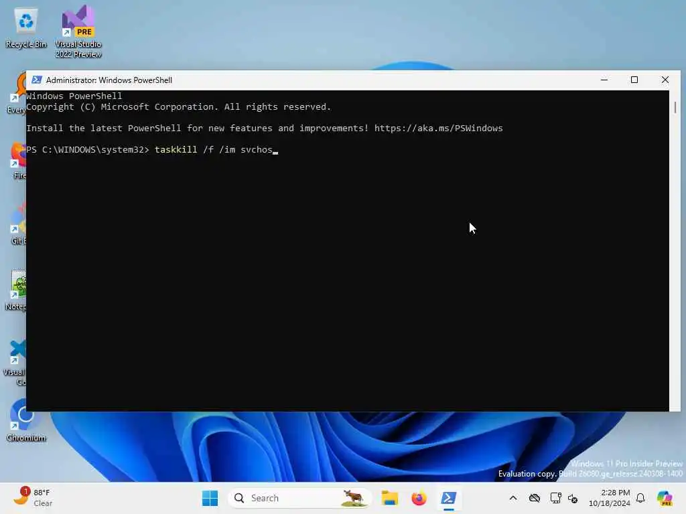Open the Everything desktop shortcut

tap(17, 94)
